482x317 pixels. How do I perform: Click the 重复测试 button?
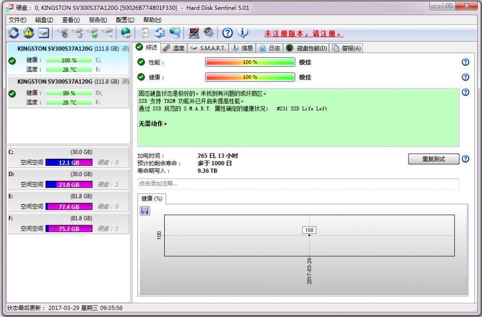pyautogui.click(x=434, y=159)
